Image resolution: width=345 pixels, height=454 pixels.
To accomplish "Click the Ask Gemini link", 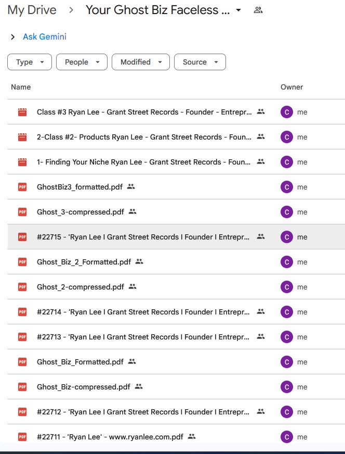I will (x=45, y=37).
